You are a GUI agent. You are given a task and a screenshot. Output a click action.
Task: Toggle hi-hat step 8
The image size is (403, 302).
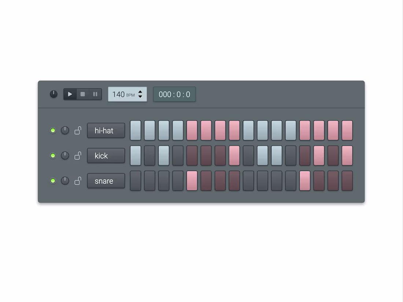pyautogui.click(x=234, y=130)
